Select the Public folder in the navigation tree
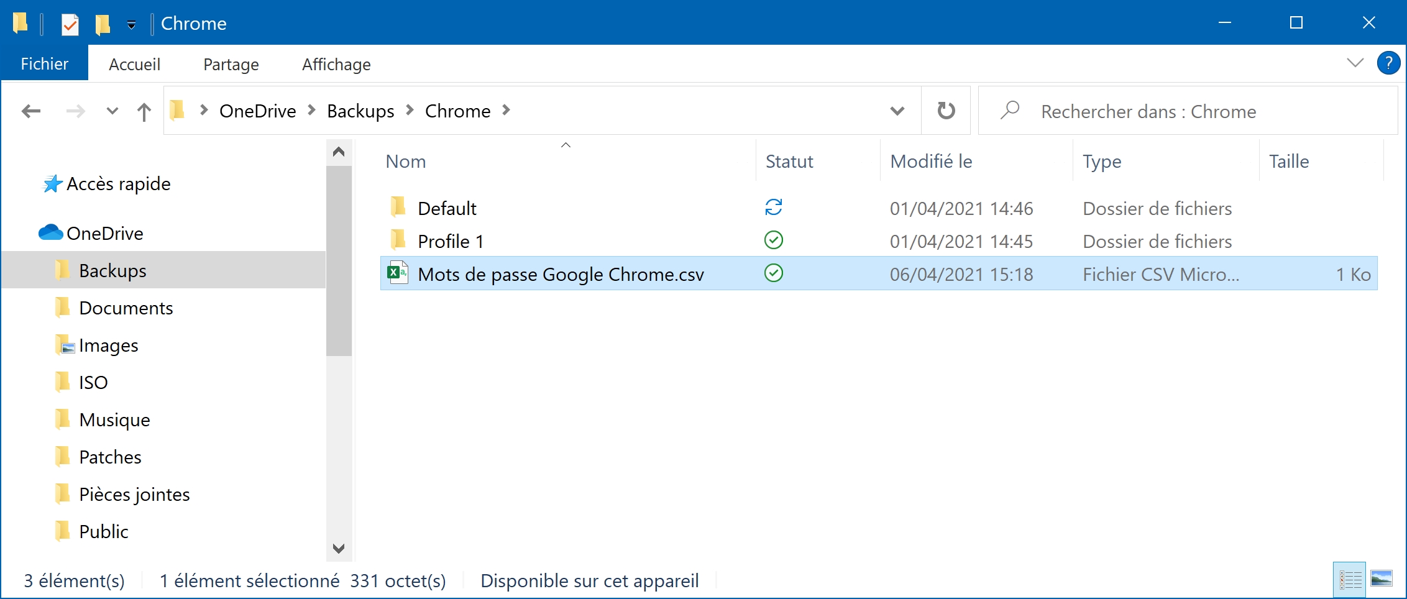Screen dimensions: 1407x599 (103, 532)
